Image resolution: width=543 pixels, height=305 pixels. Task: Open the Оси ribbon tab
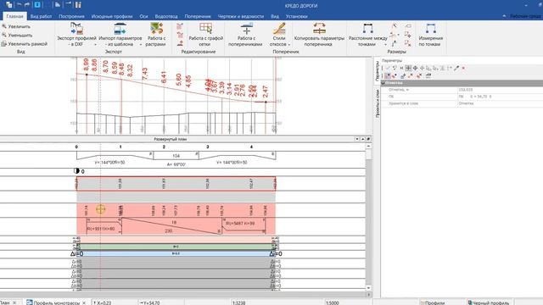click(x=143, y=16)
